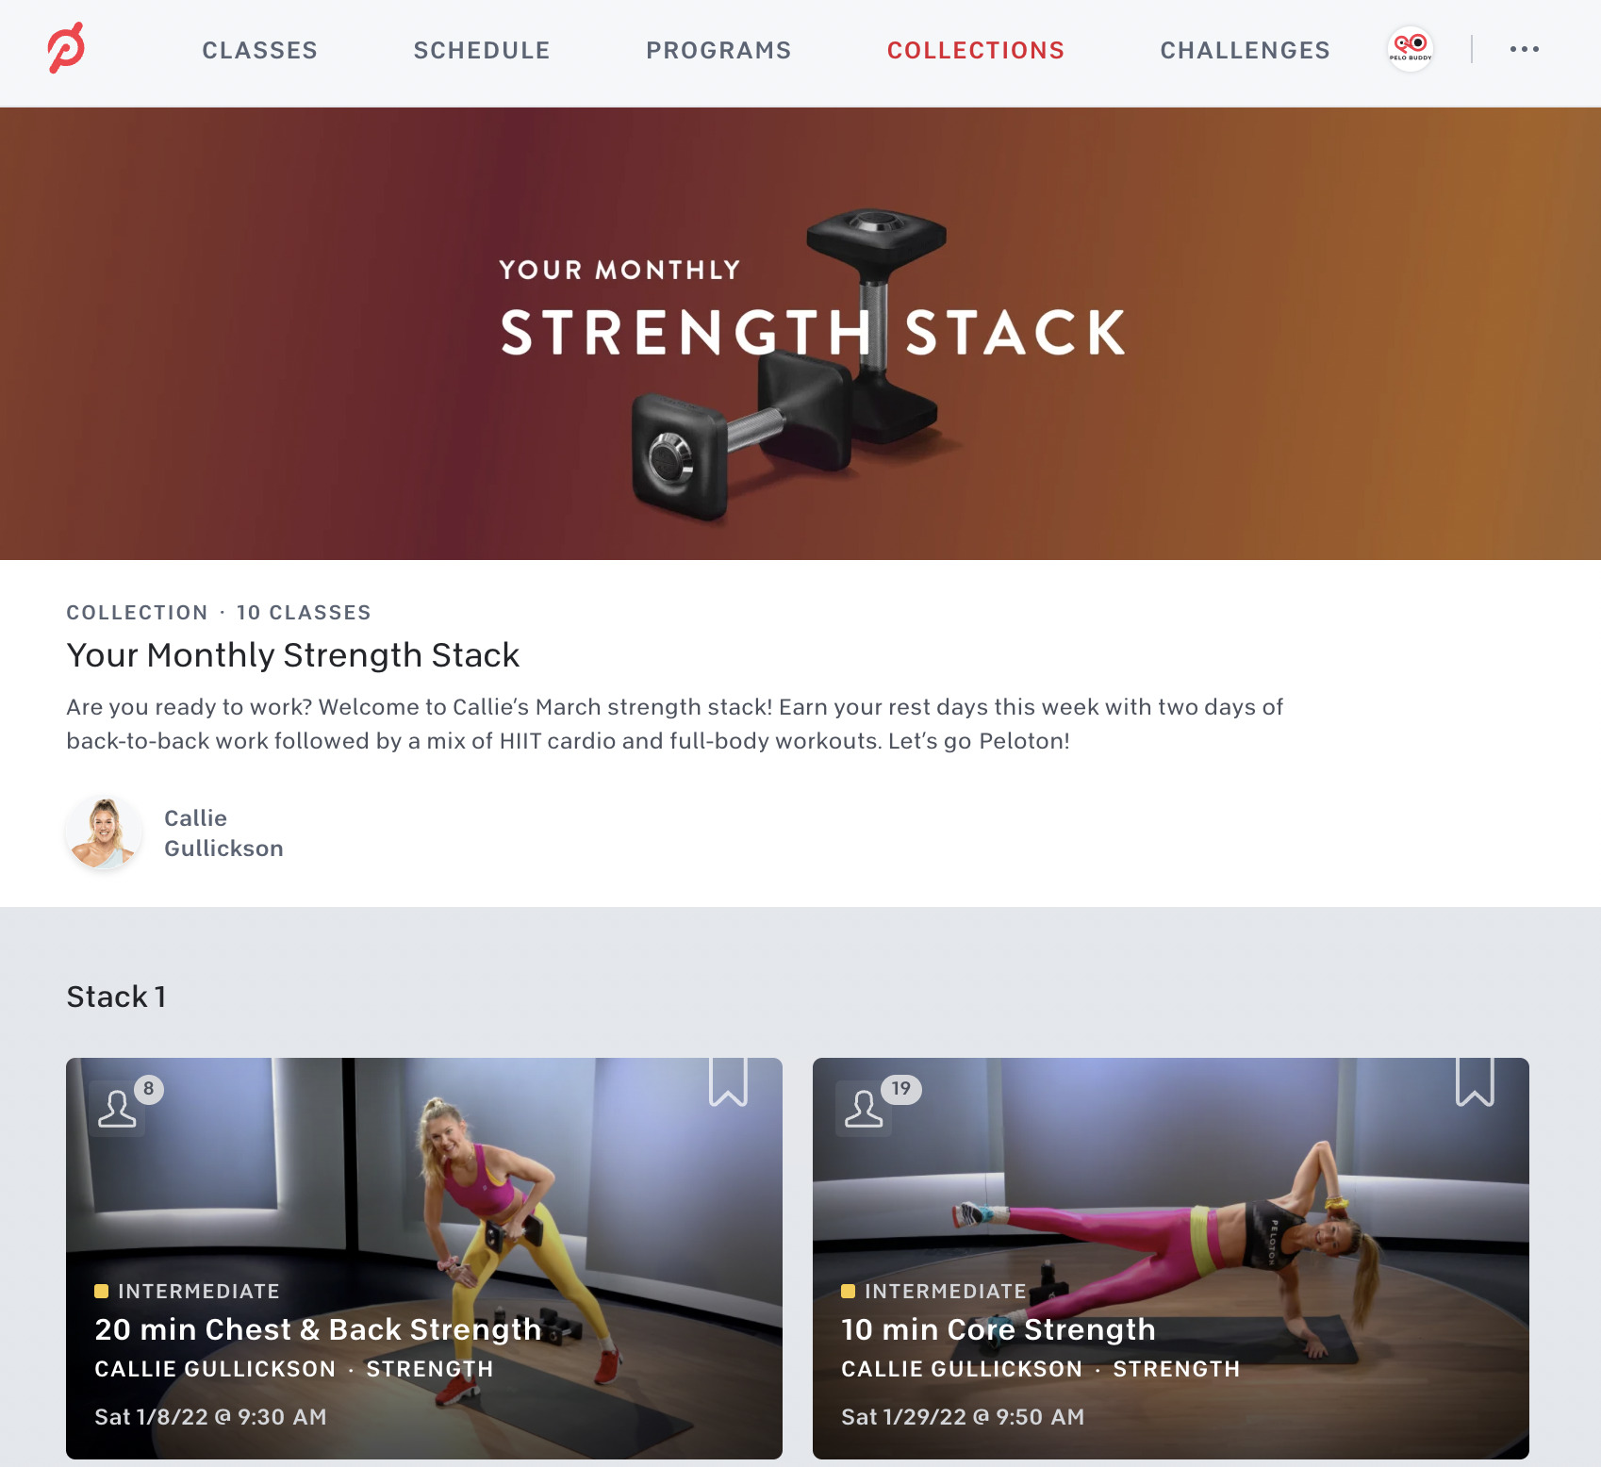The height and width of the screenshot is (1467, 1601).
Task: Go to the Classes tab
Action: click(259, 50)
